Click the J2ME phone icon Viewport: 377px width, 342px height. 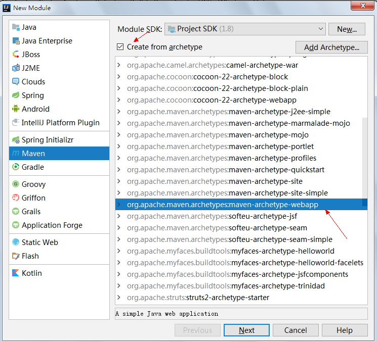[x=16, y=68]
